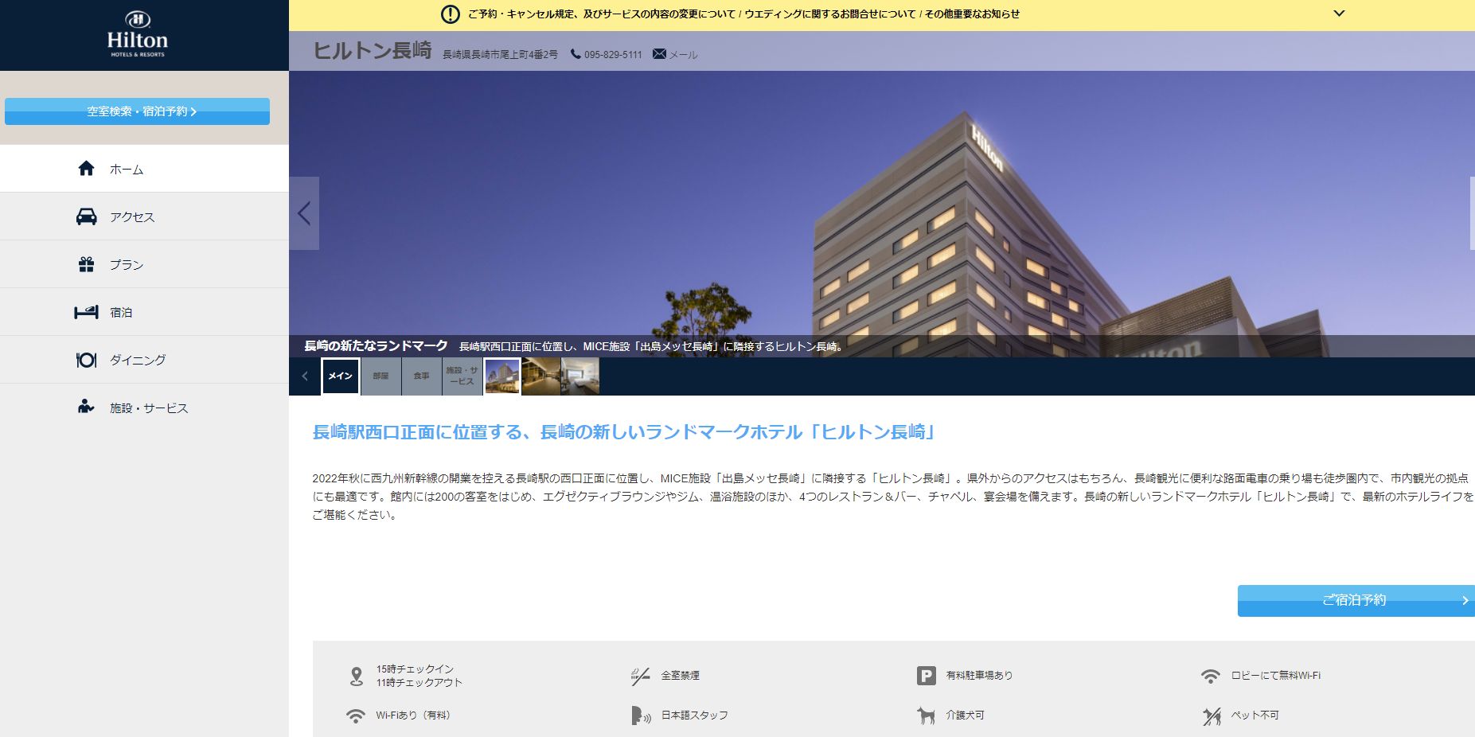1475x737 pixels.
Task: Click the ご宿泊予約 button
Action: tap(1356, 600)
